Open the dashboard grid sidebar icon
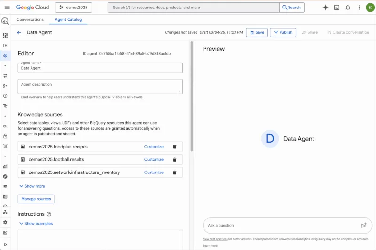Viewport: 376px width, 250px height. (5, 35)
